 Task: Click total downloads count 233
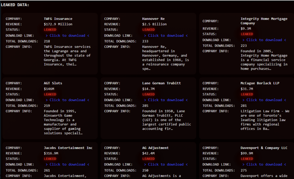point(145,41)
